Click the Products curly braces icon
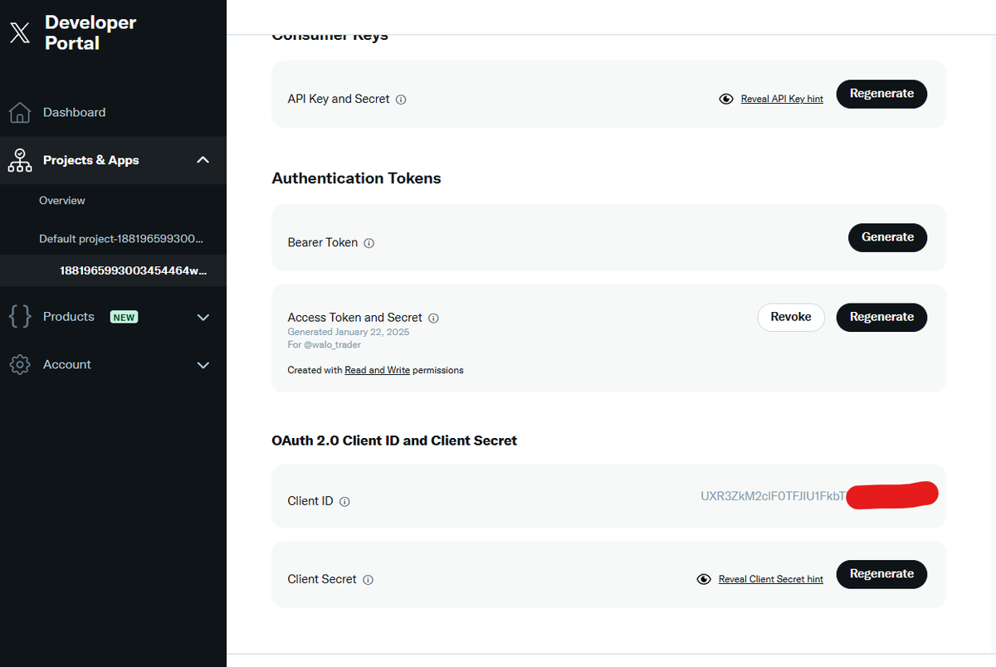Viewport: 996px width, 667px height. (19, 316)
